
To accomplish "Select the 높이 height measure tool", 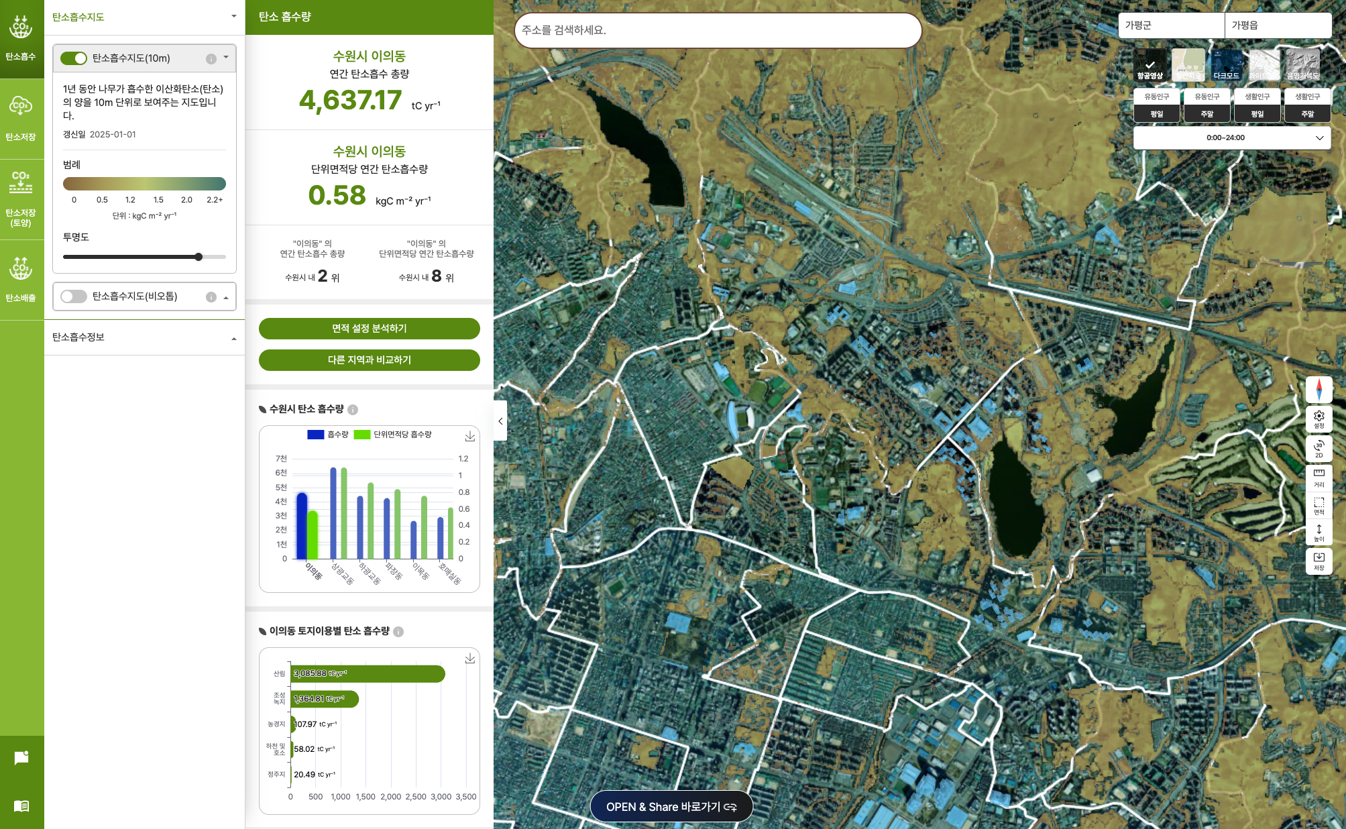I will [1319, 533].
